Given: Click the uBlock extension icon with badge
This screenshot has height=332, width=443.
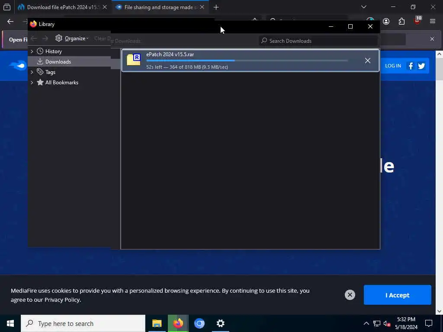Looking at the screenshot, I should 417,21.
